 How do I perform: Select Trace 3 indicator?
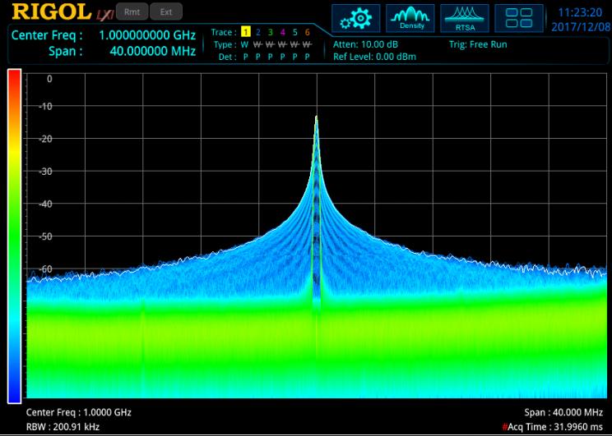270,32
